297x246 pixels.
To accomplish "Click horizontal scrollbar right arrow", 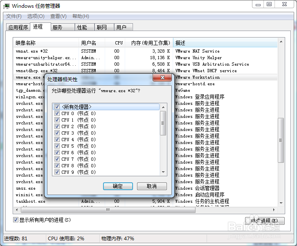I will click(x=274, y=210).
